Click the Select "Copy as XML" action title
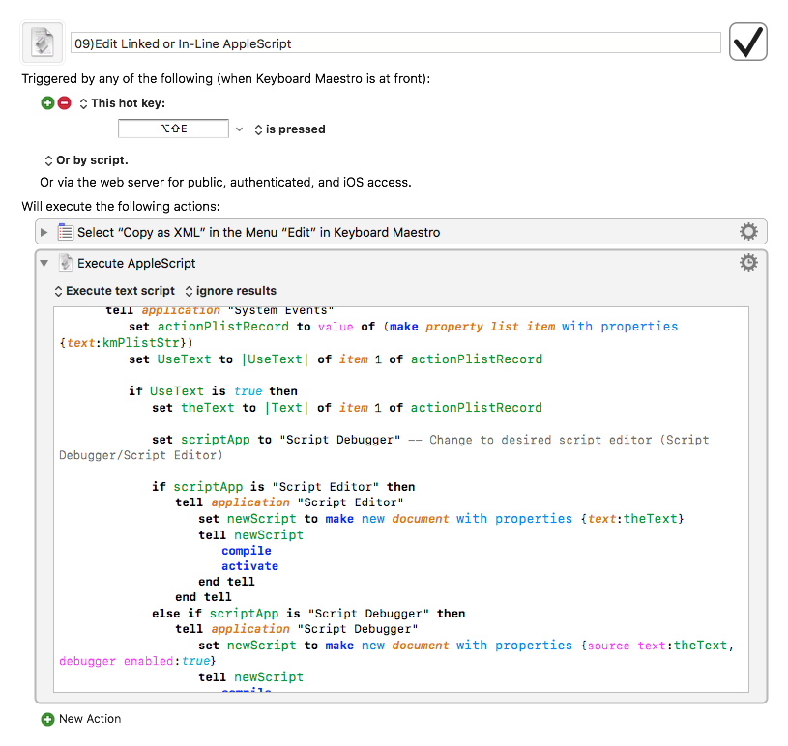 coord(259,232)
